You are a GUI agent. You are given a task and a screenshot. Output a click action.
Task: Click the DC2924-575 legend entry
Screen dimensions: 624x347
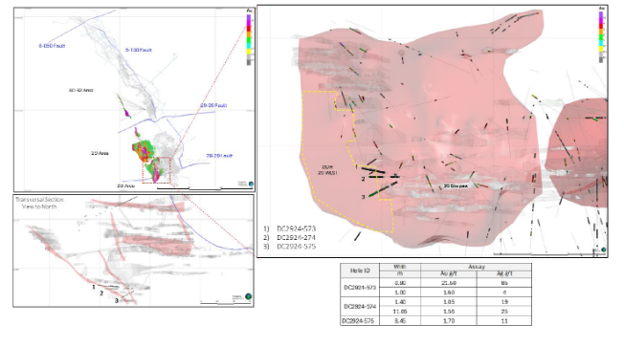point(296,247)
